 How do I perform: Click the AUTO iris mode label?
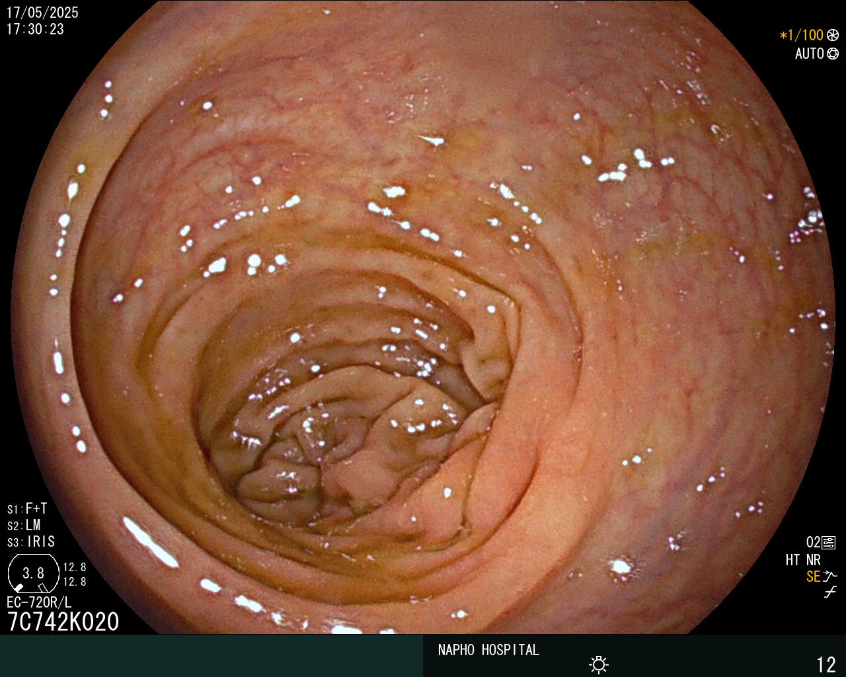pyautogui.click(x=810, y=54)
